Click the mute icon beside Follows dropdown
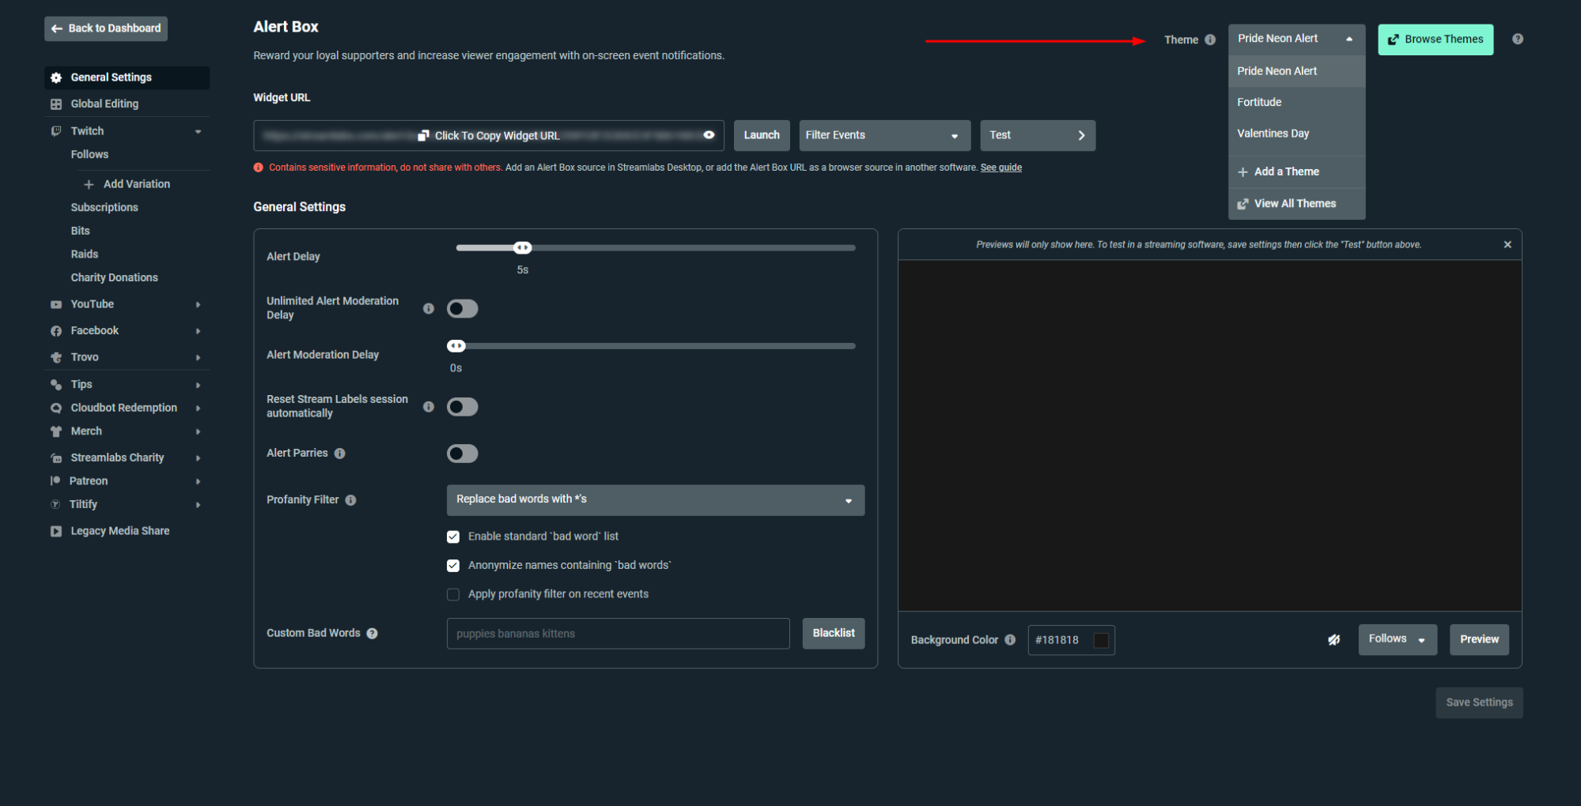This screenshot has height=806, width=1581. (x=1333, y=640)
